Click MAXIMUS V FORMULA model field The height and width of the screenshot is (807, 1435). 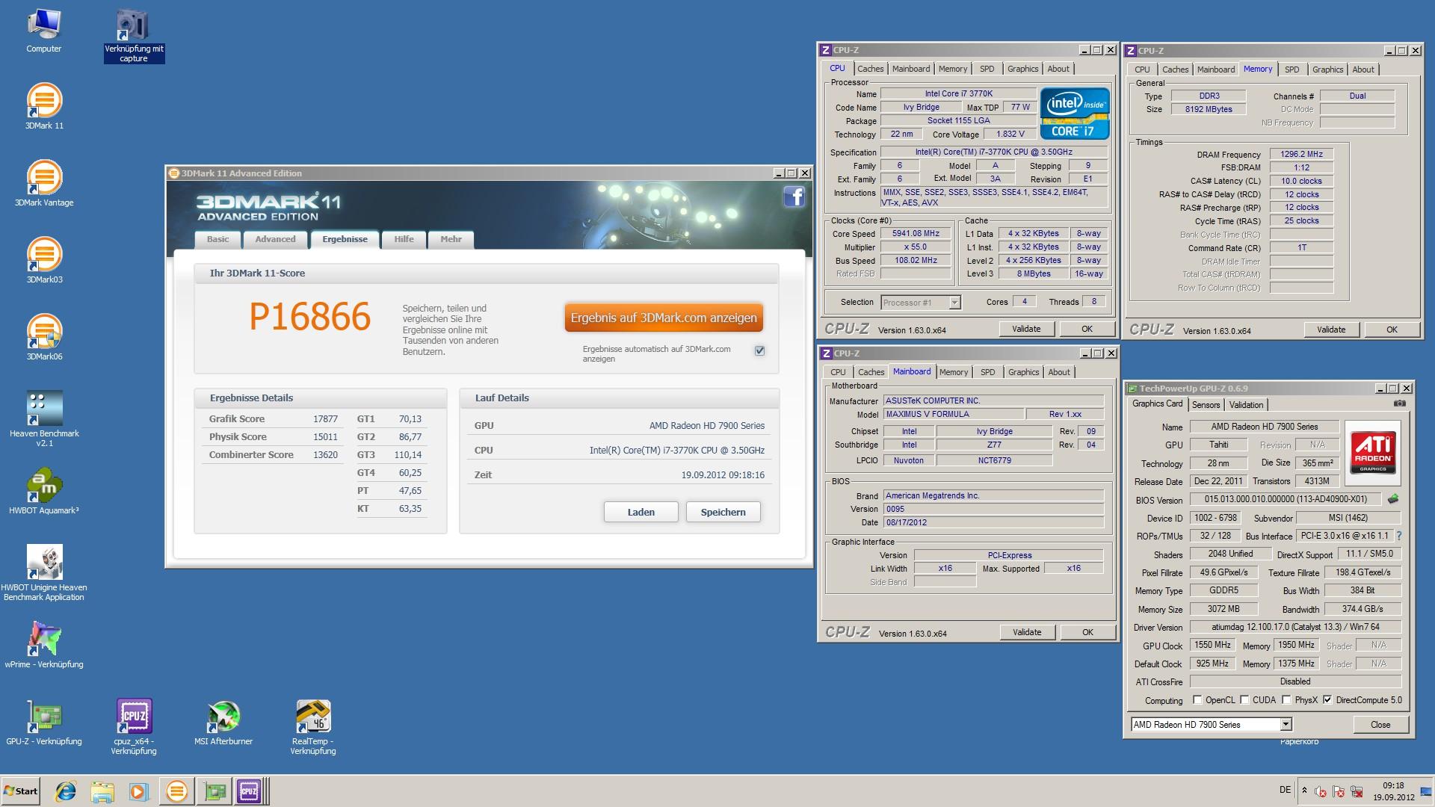tap(954, 414)
